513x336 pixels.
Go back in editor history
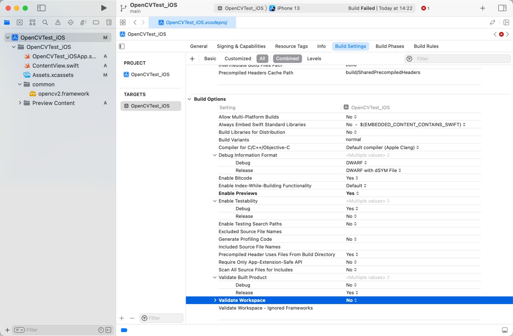click(135, 23)
